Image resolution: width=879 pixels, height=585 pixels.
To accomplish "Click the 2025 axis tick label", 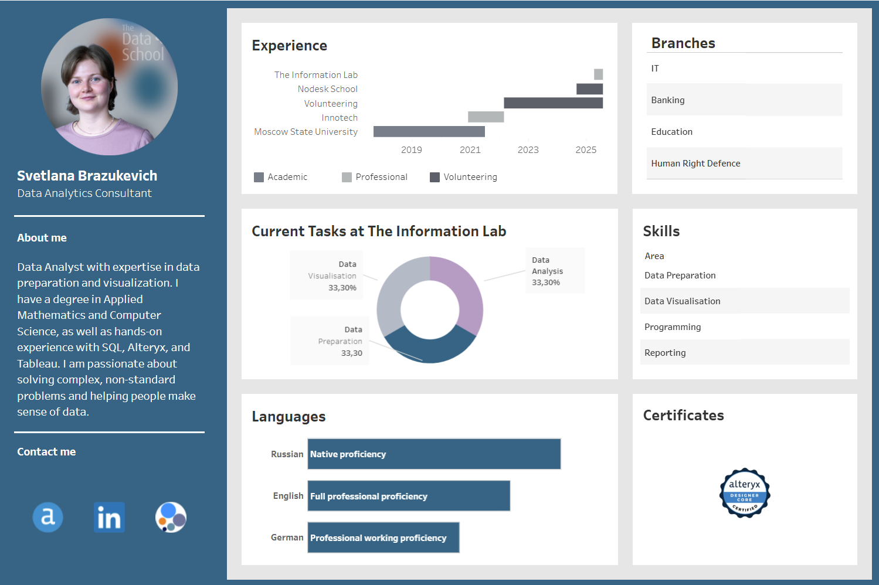I will click(586, 150).
